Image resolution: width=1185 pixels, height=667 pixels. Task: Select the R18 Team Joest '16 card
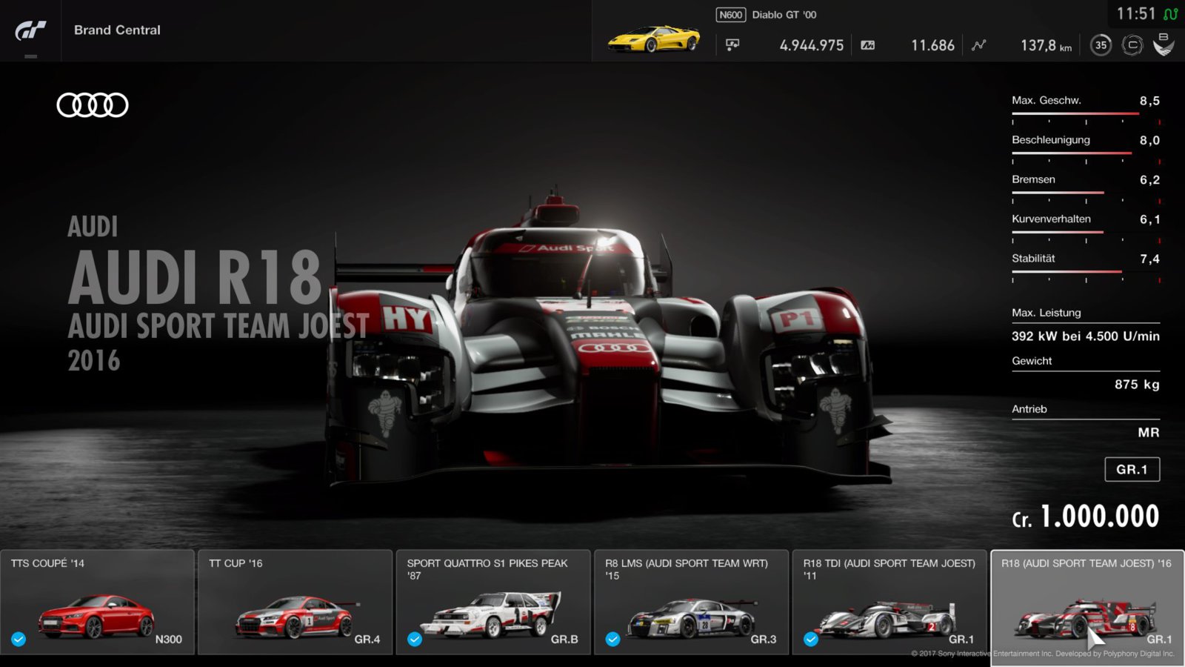1087,608
